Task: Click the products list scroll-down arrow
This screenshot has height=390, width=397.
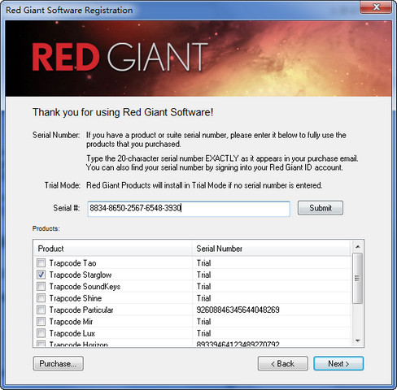Action: [x=358, y=340]
